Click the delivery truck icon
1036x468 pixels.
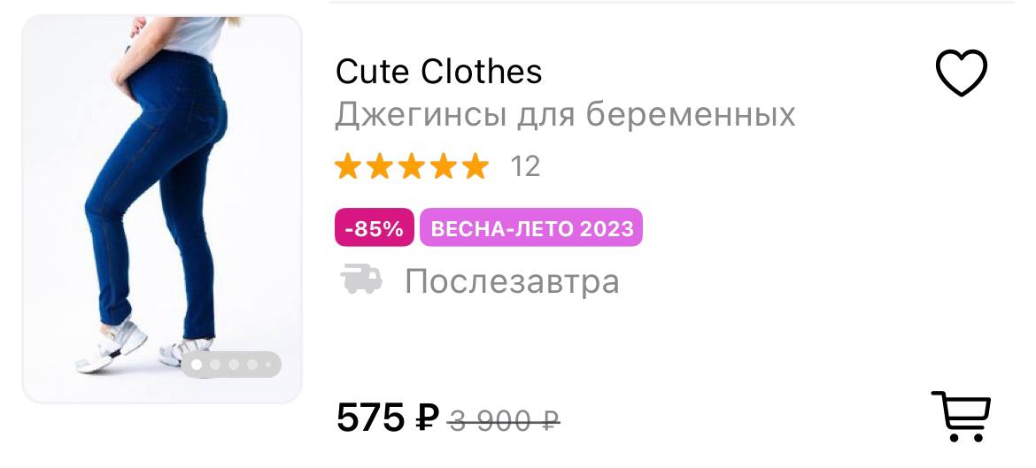[x=361, y=280]
